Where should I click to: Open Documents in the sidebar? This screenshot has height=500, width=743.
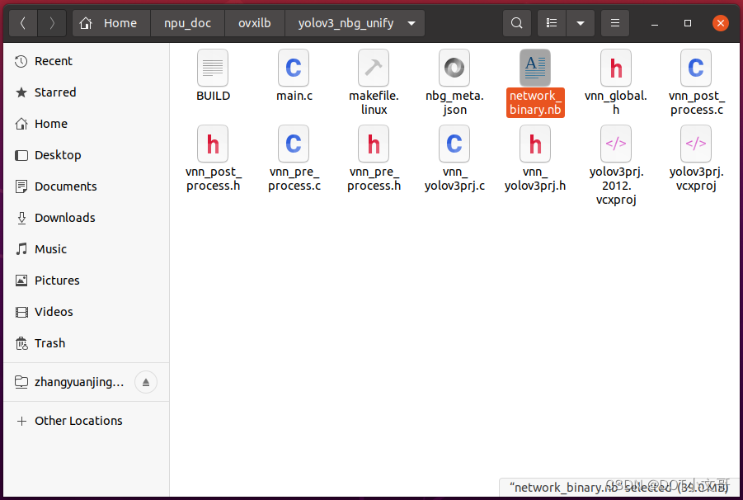point(87,186)
